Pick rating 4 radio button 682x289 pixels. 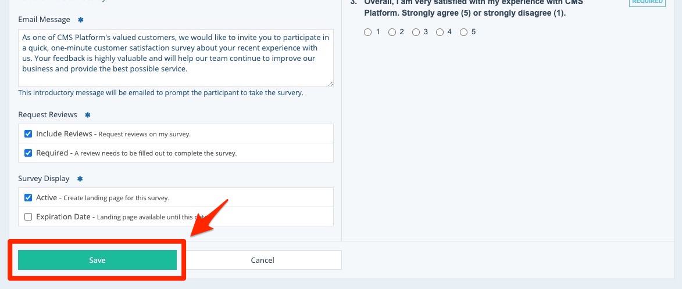point(440,32)
